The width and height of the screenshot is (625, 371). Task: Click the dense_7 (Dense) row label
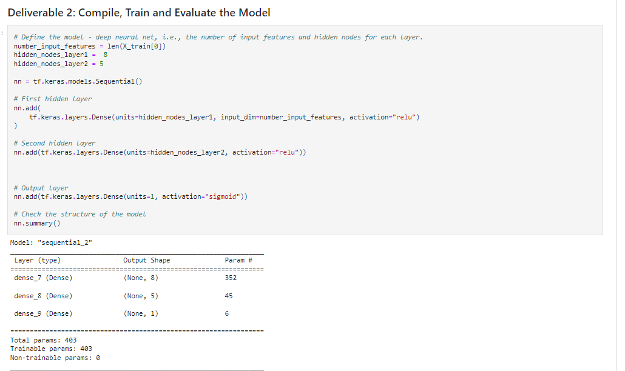pyautogui.click(x=44, y=278)
